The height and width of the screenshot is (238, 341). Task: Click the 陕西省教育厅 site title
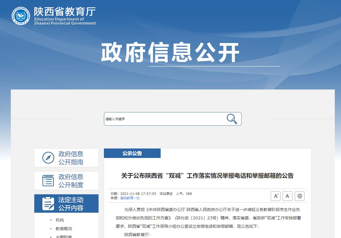coord(65,11)
